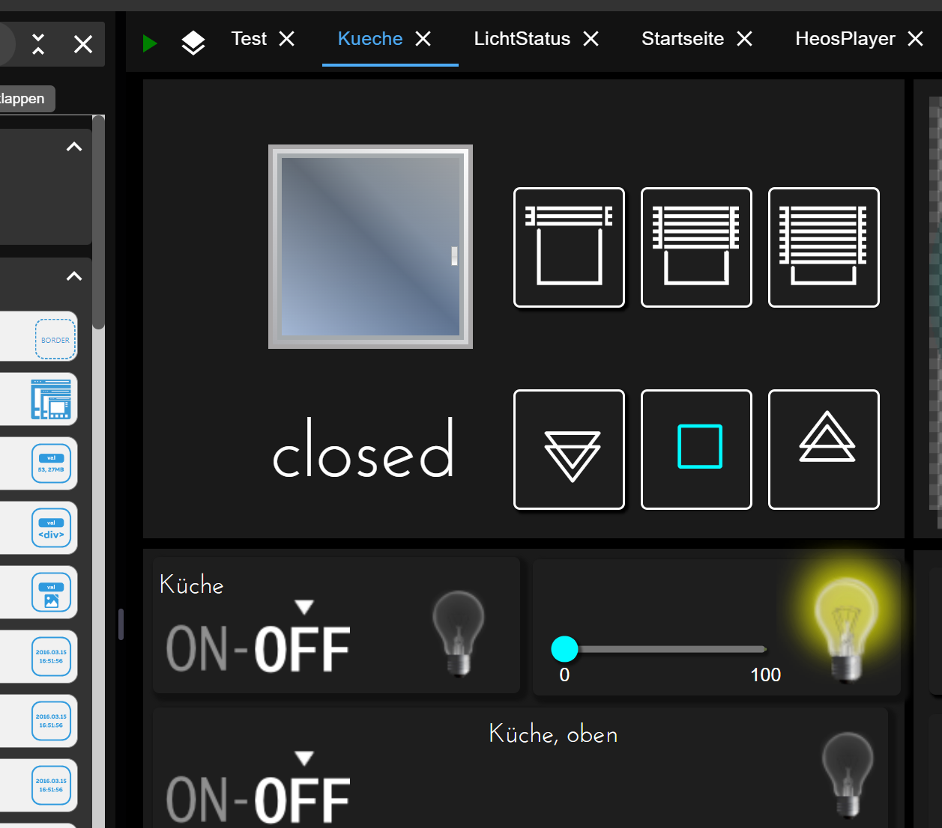Toggle the glowing yellow light bulb
The image size is (942, 828).
pyautogui.click(x=845, y=627)
